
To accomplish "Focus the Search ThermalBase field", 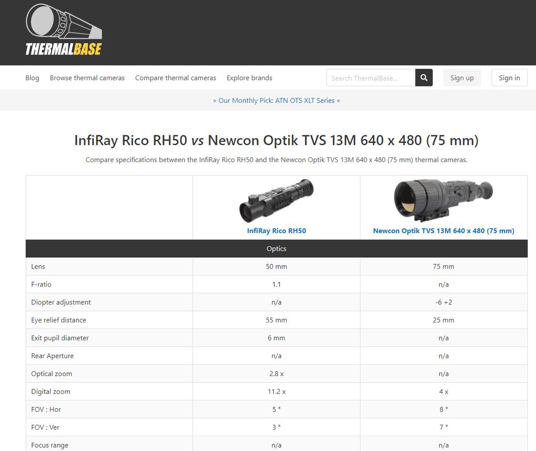I will click(x=371, y=78).
